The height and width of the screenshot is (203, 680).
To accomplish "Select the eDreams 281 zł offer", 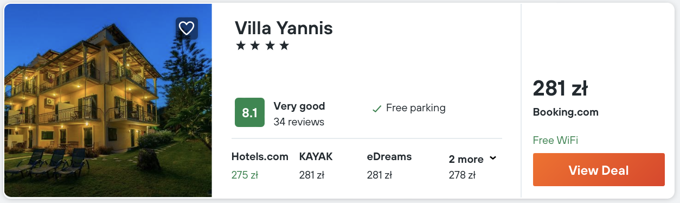I will click(x=389, y=166).
